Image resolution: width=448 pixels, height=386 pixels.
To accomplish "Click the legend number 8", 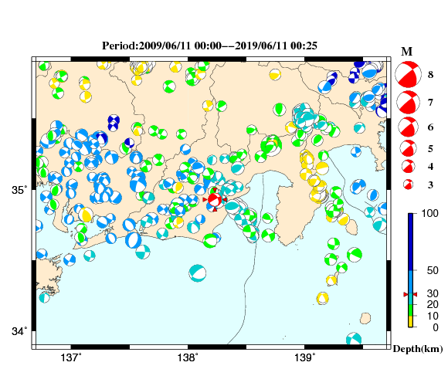I will [x=430, y=75].
